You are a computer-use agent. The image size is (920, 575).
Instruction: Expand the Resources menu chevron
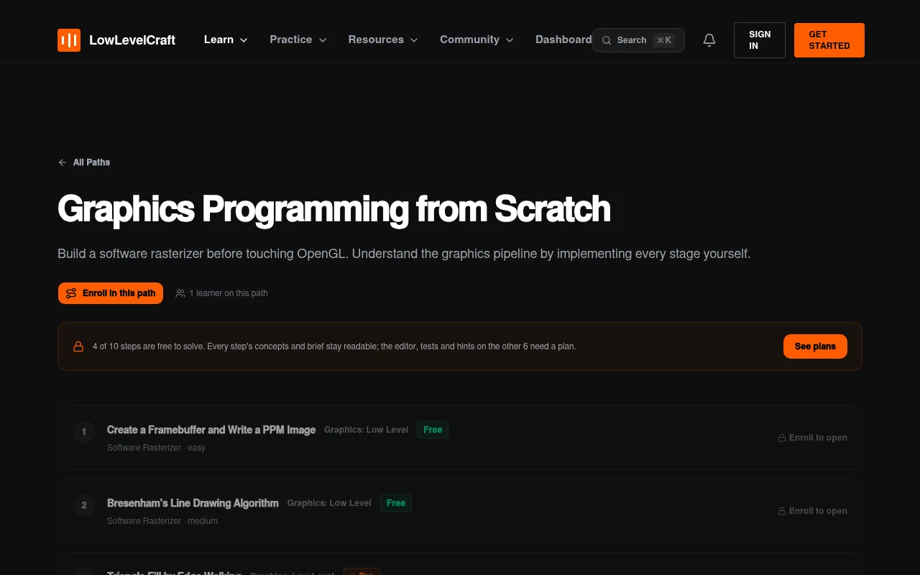[414, 40]
